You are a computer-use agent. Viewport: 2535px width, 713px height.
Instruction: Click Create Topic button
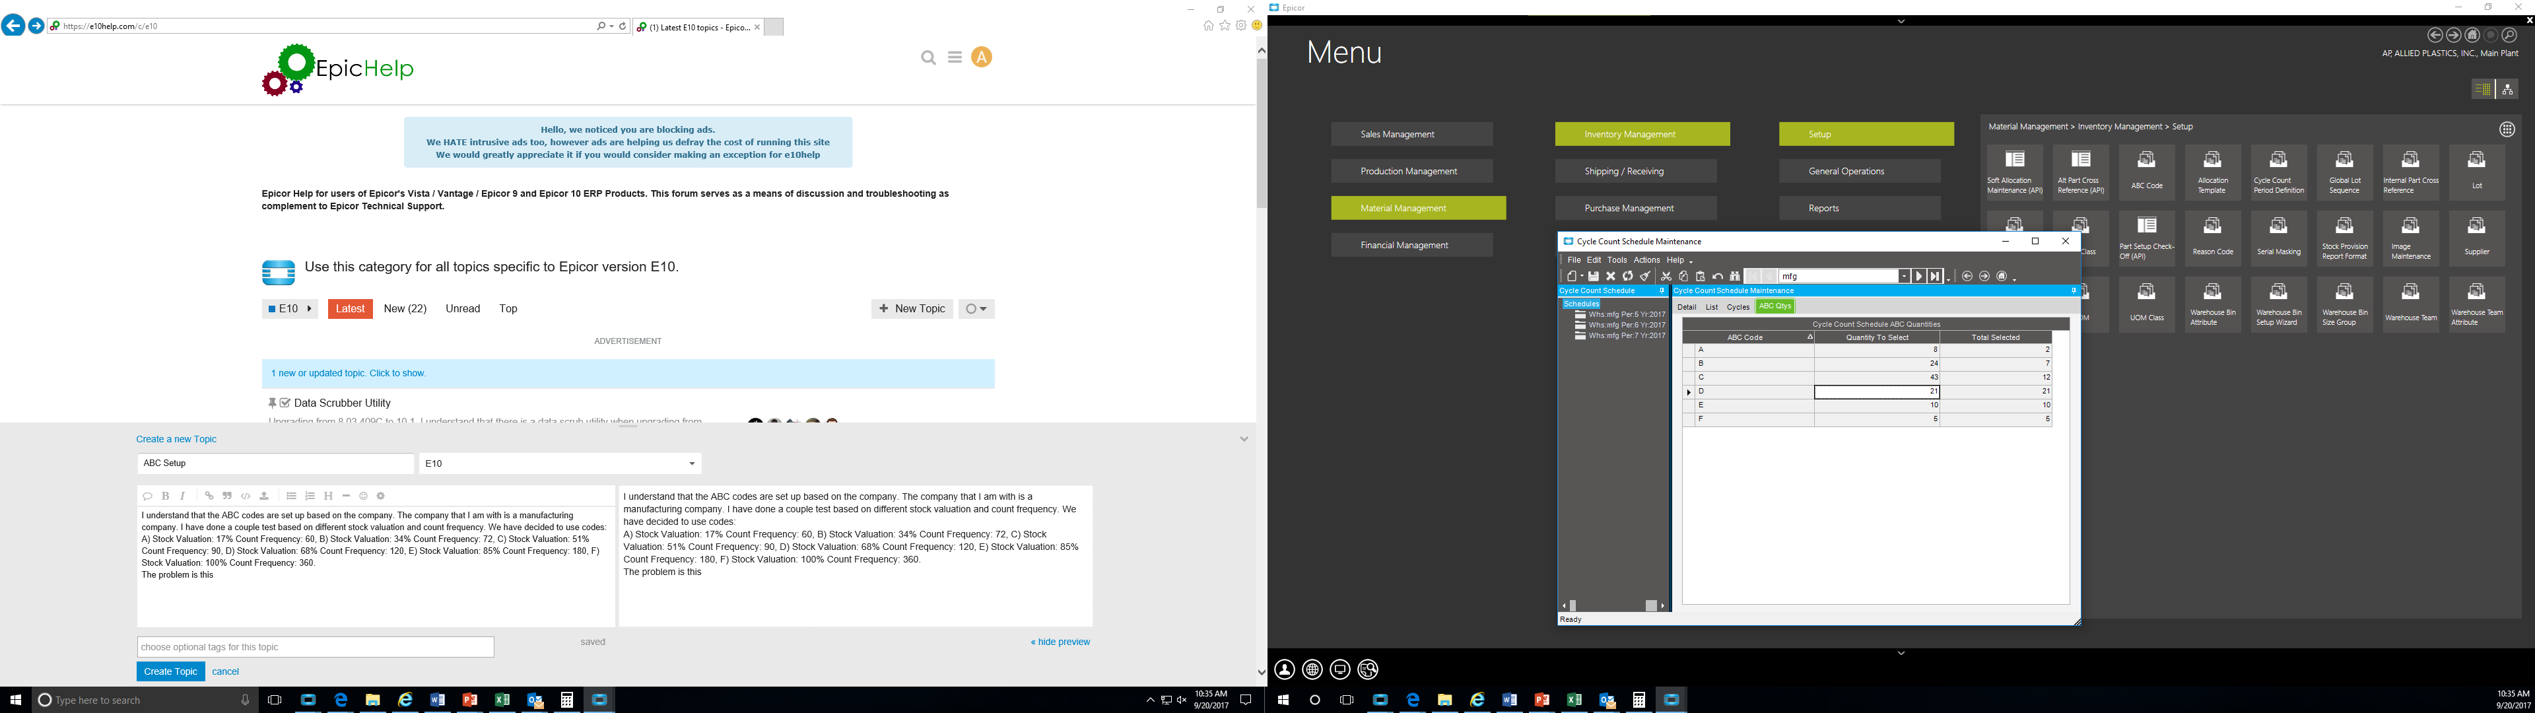[x=170, y=671]
